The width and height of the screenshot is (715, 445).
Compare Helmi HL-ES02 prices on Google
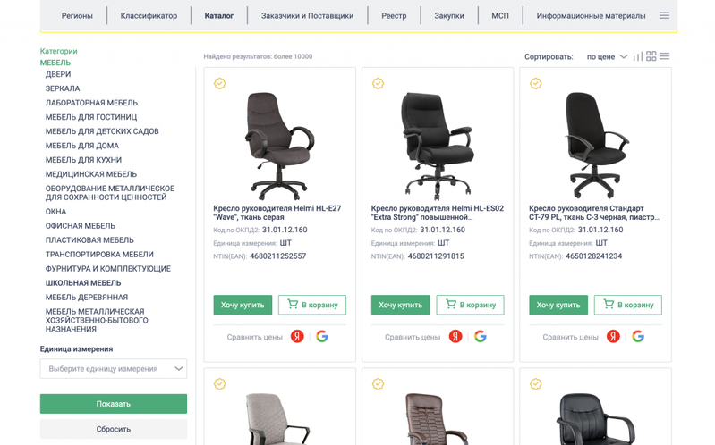[481, 337]
